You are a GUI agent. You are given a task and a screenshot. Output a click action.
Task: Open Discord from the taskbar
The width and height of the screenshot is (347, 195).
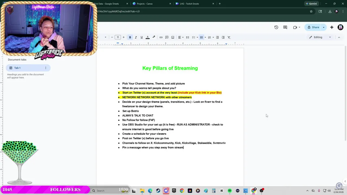click(x=166, y=191)
